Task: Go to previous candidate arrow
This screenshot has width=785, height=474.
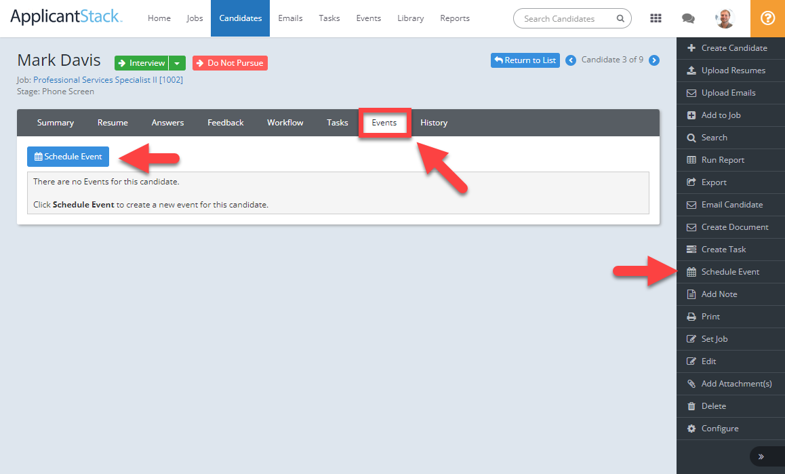Action: 571,60
